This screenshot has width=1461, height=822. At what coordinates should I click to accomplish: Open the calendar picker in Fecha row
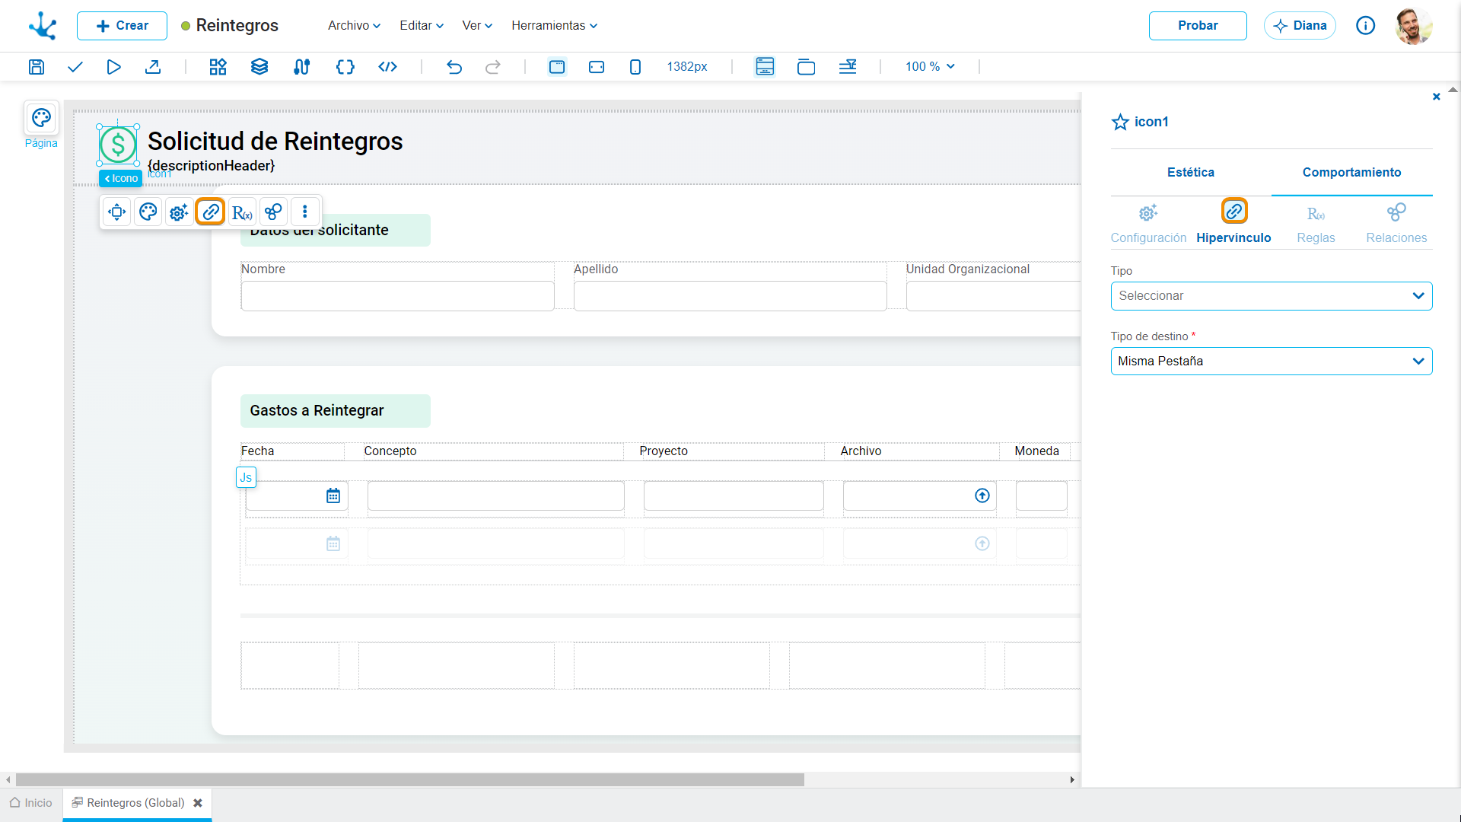pyautogui.click(x=333, y=496)
